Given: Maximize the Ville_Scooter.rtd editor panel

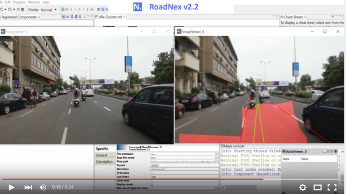Looking at the screenshot, I should click(277, 16).
